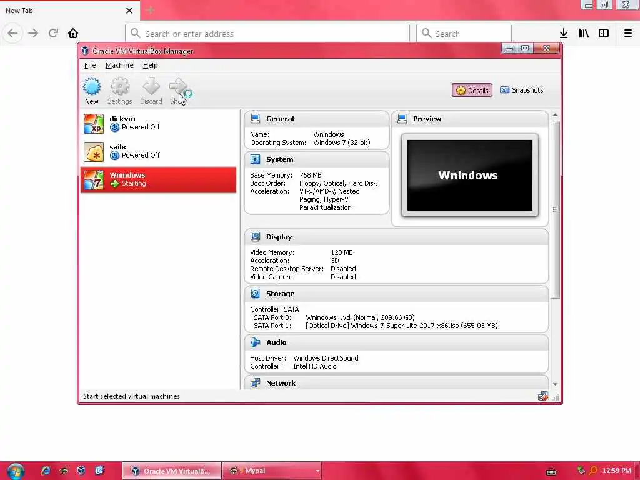Click the Display section monitor icon
This screenshot has height=480, width=640.
255,237
